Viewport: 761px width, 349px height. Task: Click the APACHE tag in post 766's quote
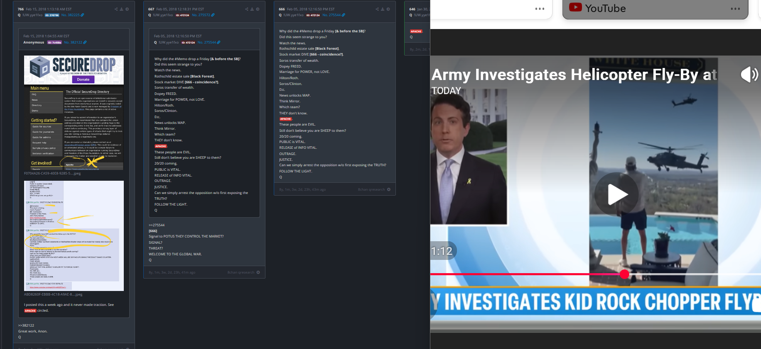[x=30, y=310]
